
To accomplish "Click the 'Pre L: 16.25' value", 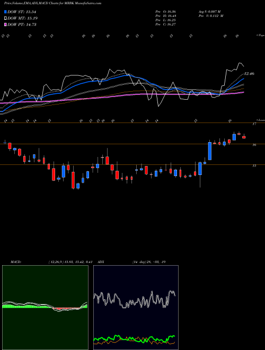I will [166, 20].
